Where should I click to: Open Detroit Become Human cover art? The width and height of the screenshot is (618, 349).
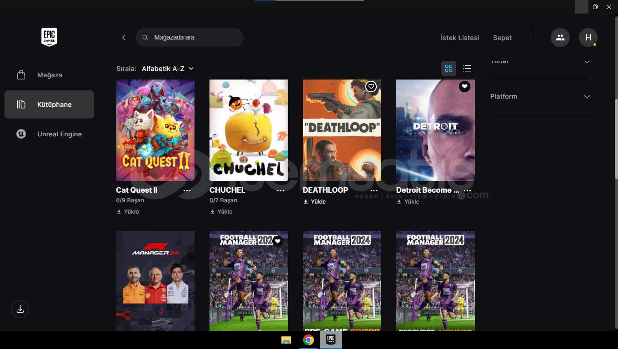[x=435, y=130]
